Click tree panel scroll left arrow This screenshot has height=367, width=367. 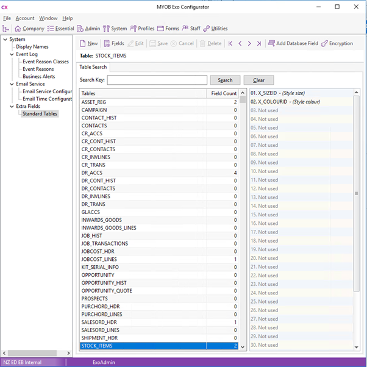click(x=4, y=353)
